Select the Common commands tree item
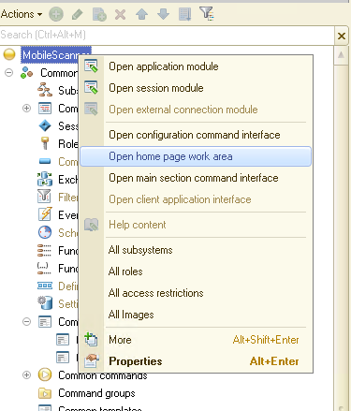 click(103, 375)
